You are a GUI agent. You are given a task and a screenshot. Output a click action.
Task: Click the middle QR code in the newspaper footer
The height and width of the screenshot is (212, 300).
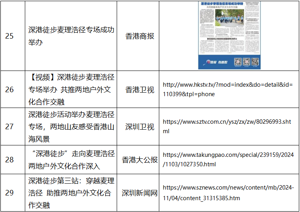click(x=246, y=61)
